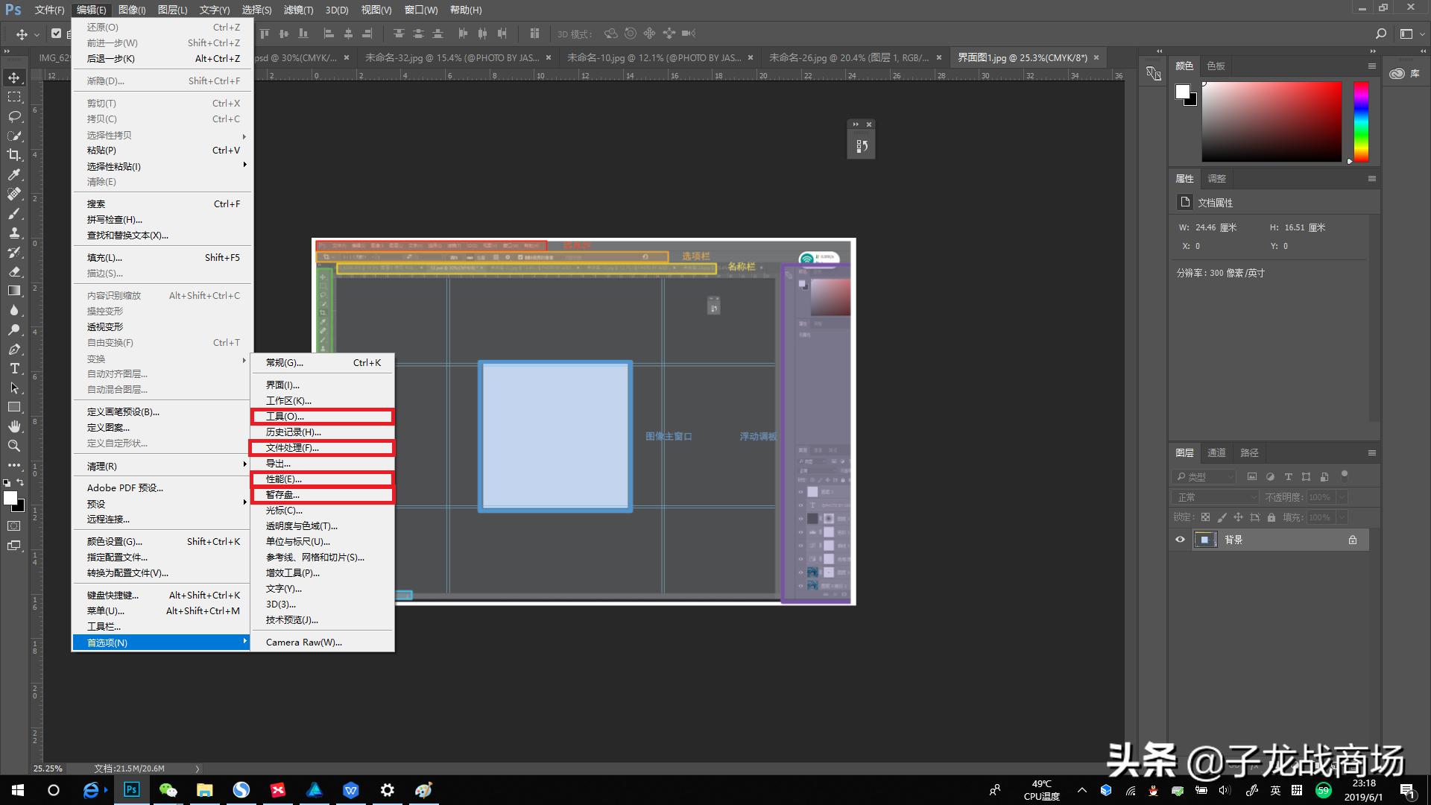Select the Rectangular Marquee tool
This screenshot has width=1431, height=805.
click(x=14, y=97)
